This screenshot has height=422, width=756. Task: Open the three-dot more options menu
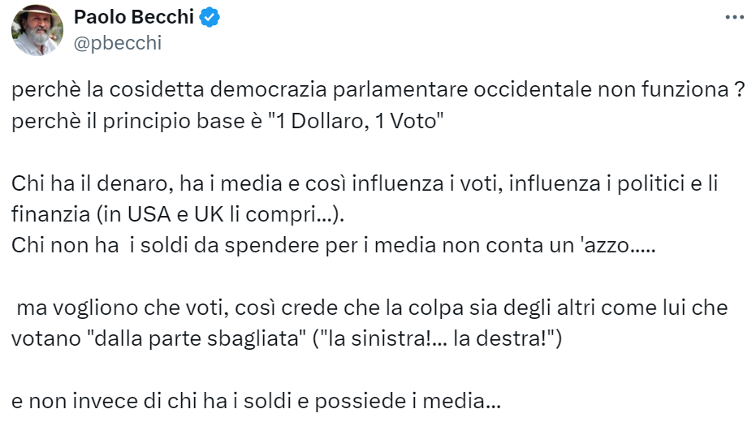(734, 17)
